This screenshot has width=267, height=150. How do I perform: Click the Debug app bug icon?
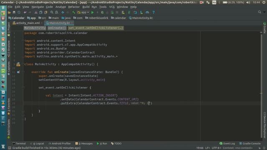[102, 12]
